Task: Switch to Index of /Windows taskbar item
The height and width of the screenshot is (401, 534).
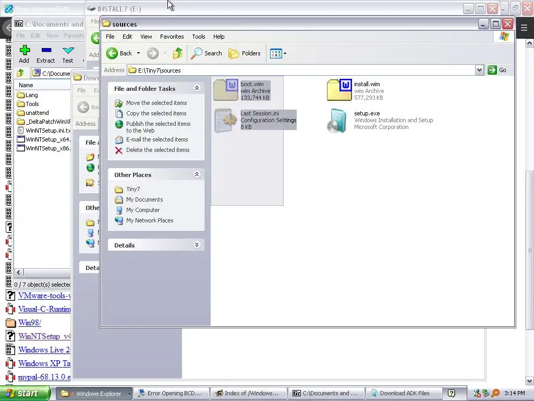Action: (248, 394)
